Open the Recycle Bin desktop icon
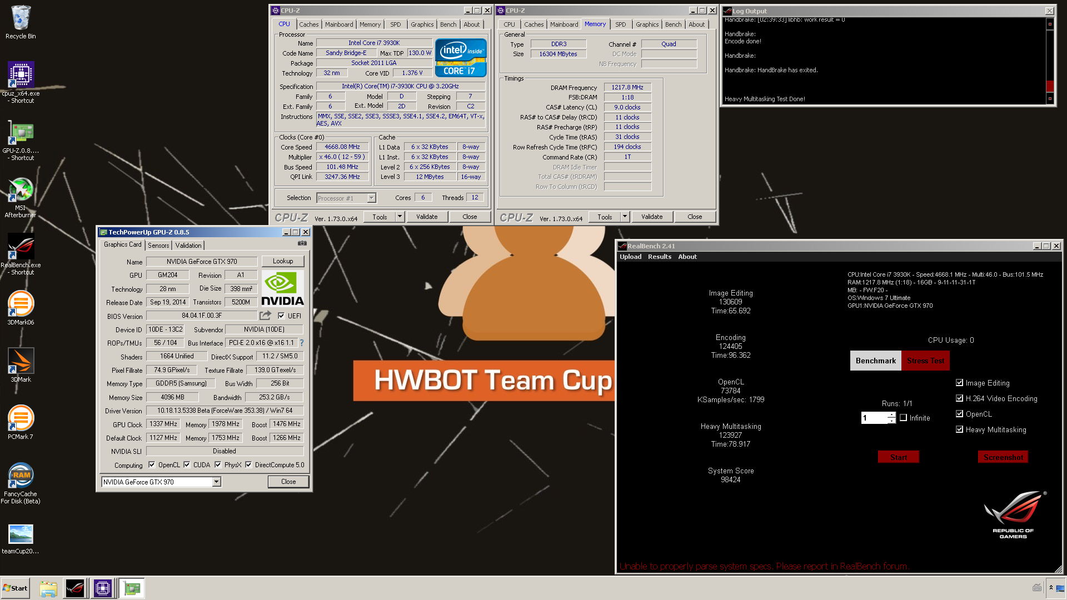The image size is (1067, 600). pos(21,18)
